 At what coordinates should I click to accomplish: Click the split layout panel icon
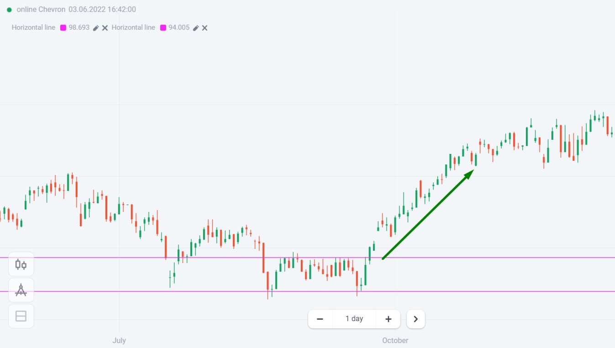(x=21, y=316)
